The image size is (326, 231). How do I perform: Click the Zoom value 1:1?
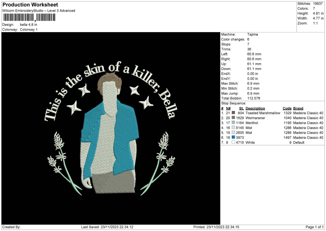315,23
